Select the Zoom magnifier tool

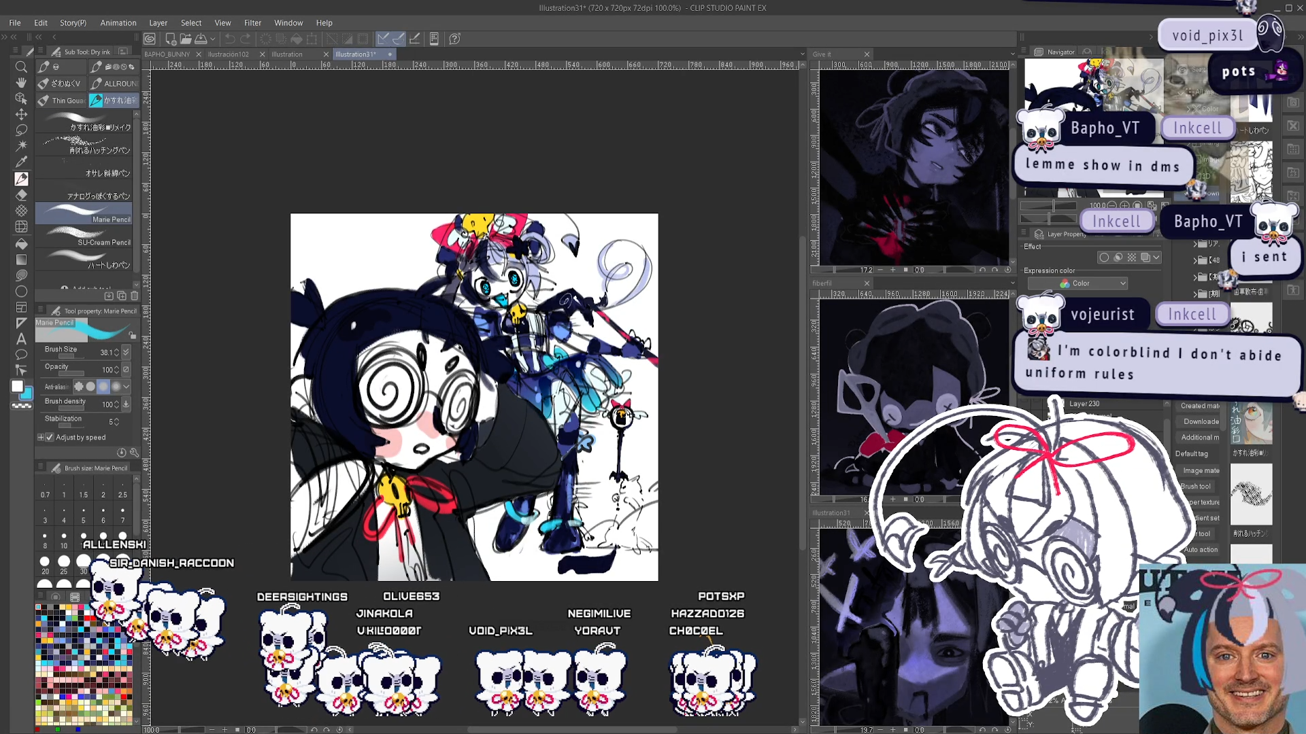click(21, 67)
